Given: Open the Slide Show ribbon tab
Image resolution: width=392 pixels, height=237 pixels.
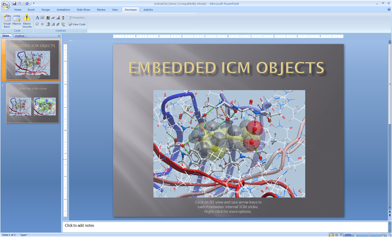Looking at the screenshot, I should point(83,10).
